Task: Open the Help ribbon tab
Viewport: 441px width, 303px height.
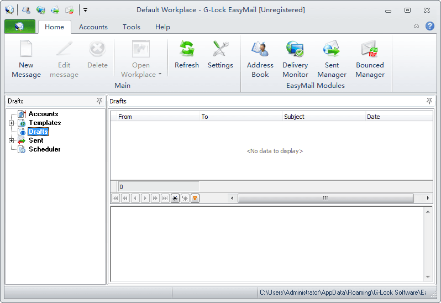Action: click(x=162, y=27)
